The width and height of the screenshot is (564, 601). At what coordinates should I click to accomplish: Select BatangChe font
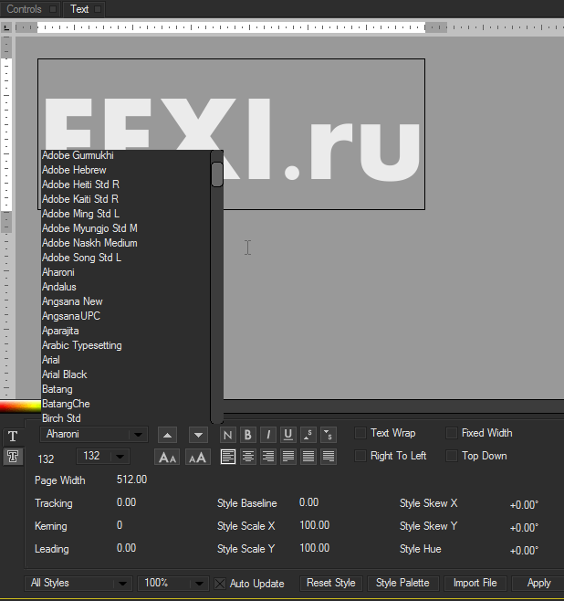(x=66, y=404)
